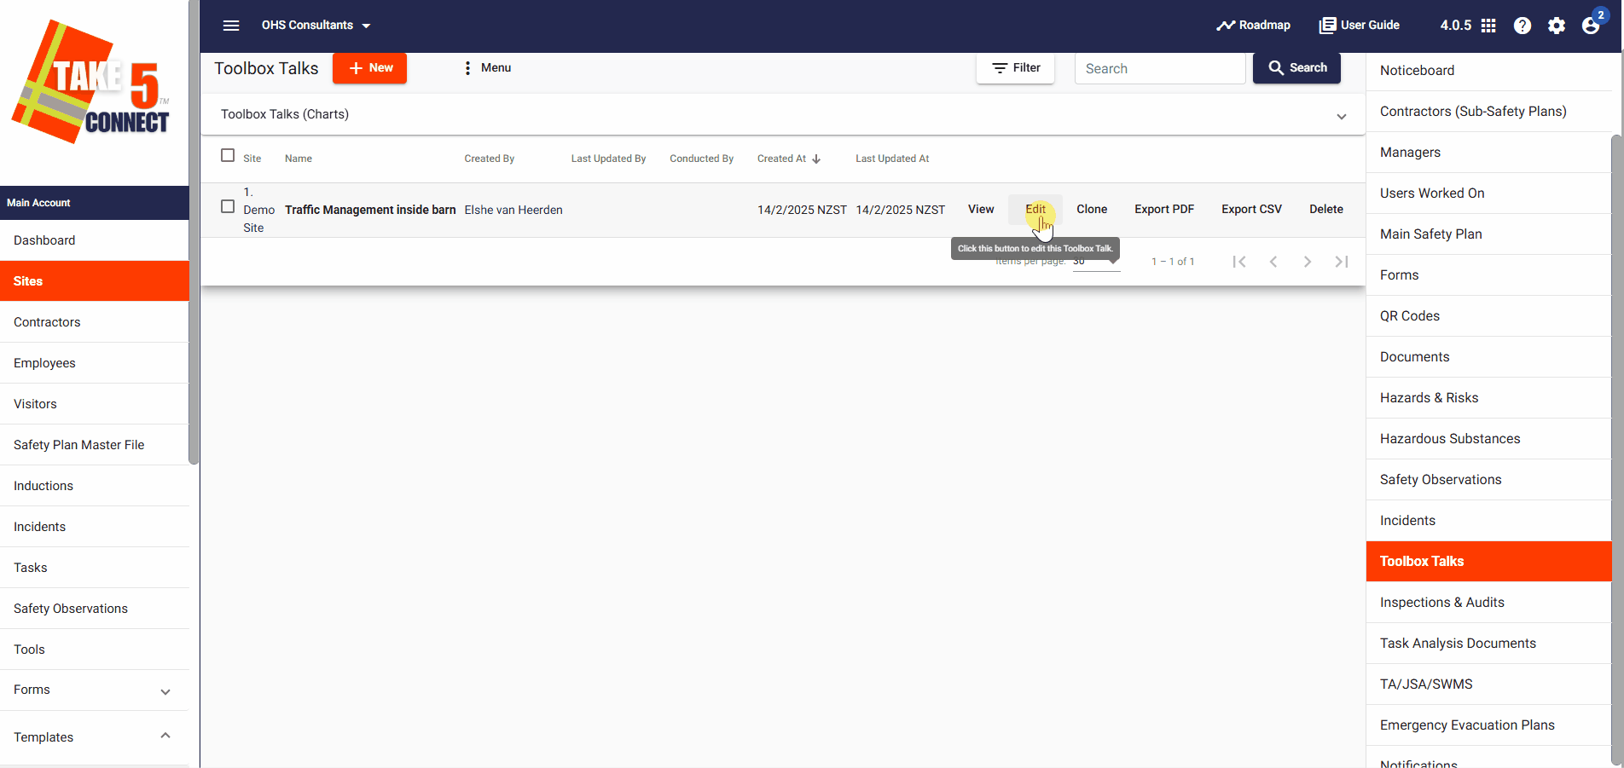Open Inductions in the left sidebar
Viewport: 1624px width, 768px height.
point(94,486)
